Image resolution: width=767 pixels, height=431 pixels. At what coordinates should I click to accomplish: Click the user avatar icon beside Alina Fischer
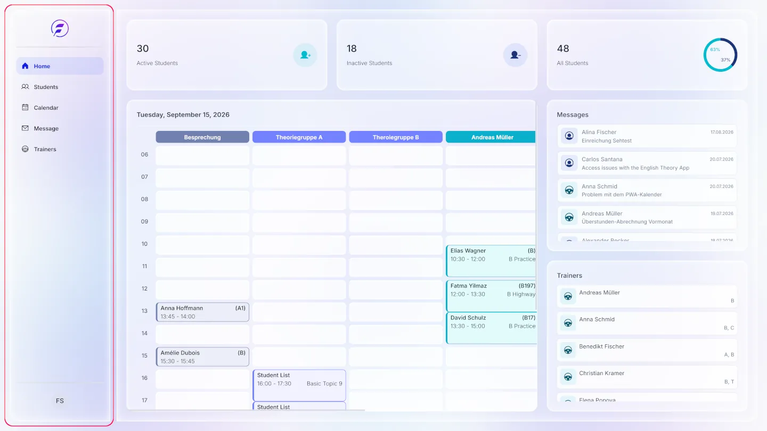click(569, 136)
